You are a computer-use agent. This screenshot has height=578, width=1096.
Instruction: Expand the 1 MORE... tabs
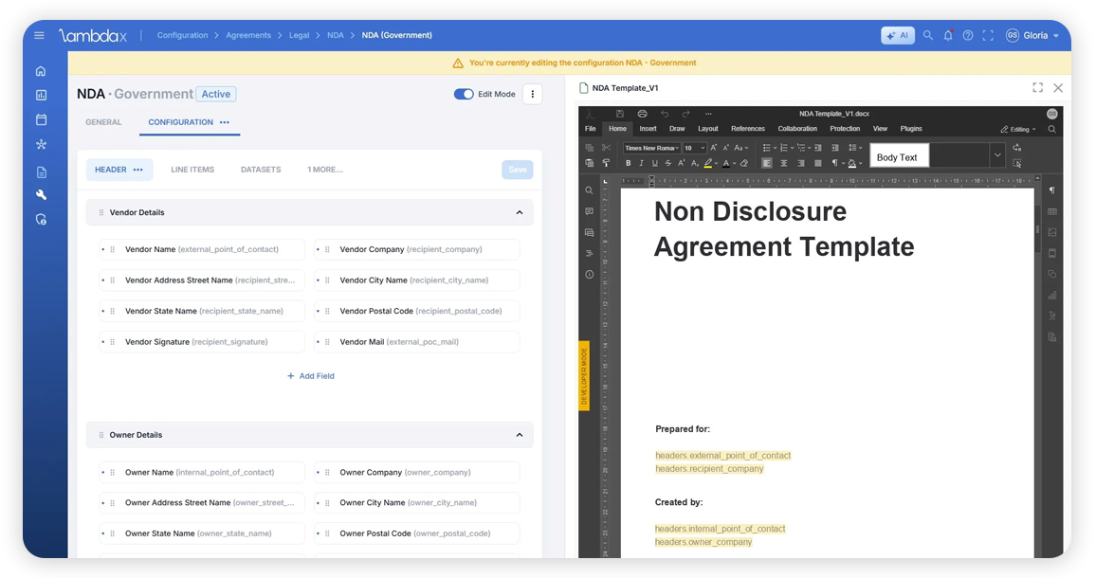325,170
